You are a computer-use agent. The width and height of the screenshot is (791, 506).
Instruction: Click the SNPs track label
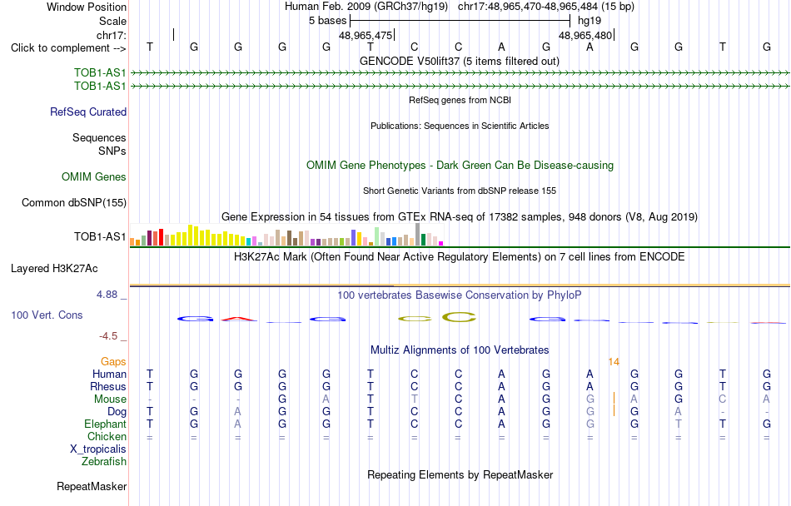click(x=112, y=151)
